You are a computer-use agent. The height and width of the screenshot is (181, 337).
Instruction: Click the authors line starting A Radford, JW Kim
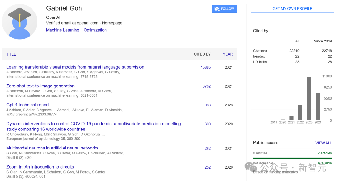(x=65, y=72)
